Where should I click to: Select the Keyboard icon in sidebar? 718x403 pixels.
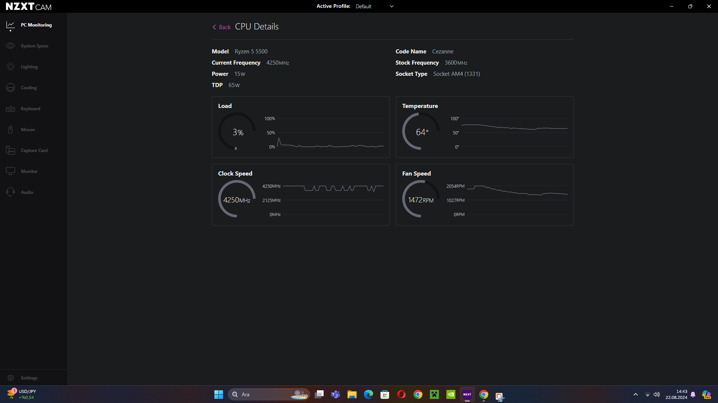click(10, 109)
